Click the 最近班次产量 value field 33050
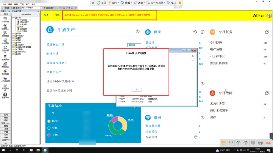Screen dimensions: 273x153 pyautogui.click(x=134, y=45)
